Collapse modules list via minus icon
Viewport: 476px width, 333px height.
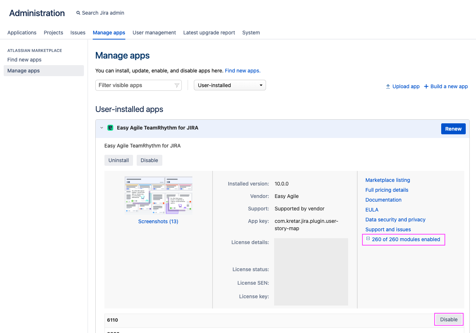pos(368,239)
